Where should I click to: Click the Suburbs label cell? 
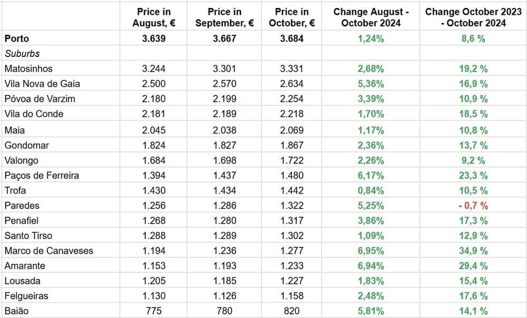click(22, 53)
